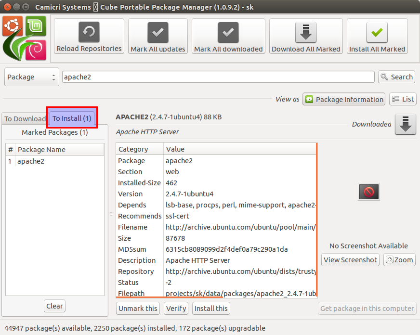Select the Description row Apache HTTP Server
420x335 pixels.
click(x=216, y=260)
